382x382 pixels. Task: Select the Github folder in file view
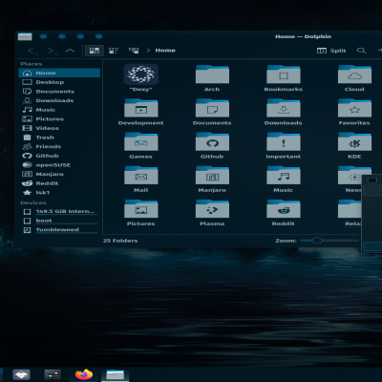pos(212,141)
